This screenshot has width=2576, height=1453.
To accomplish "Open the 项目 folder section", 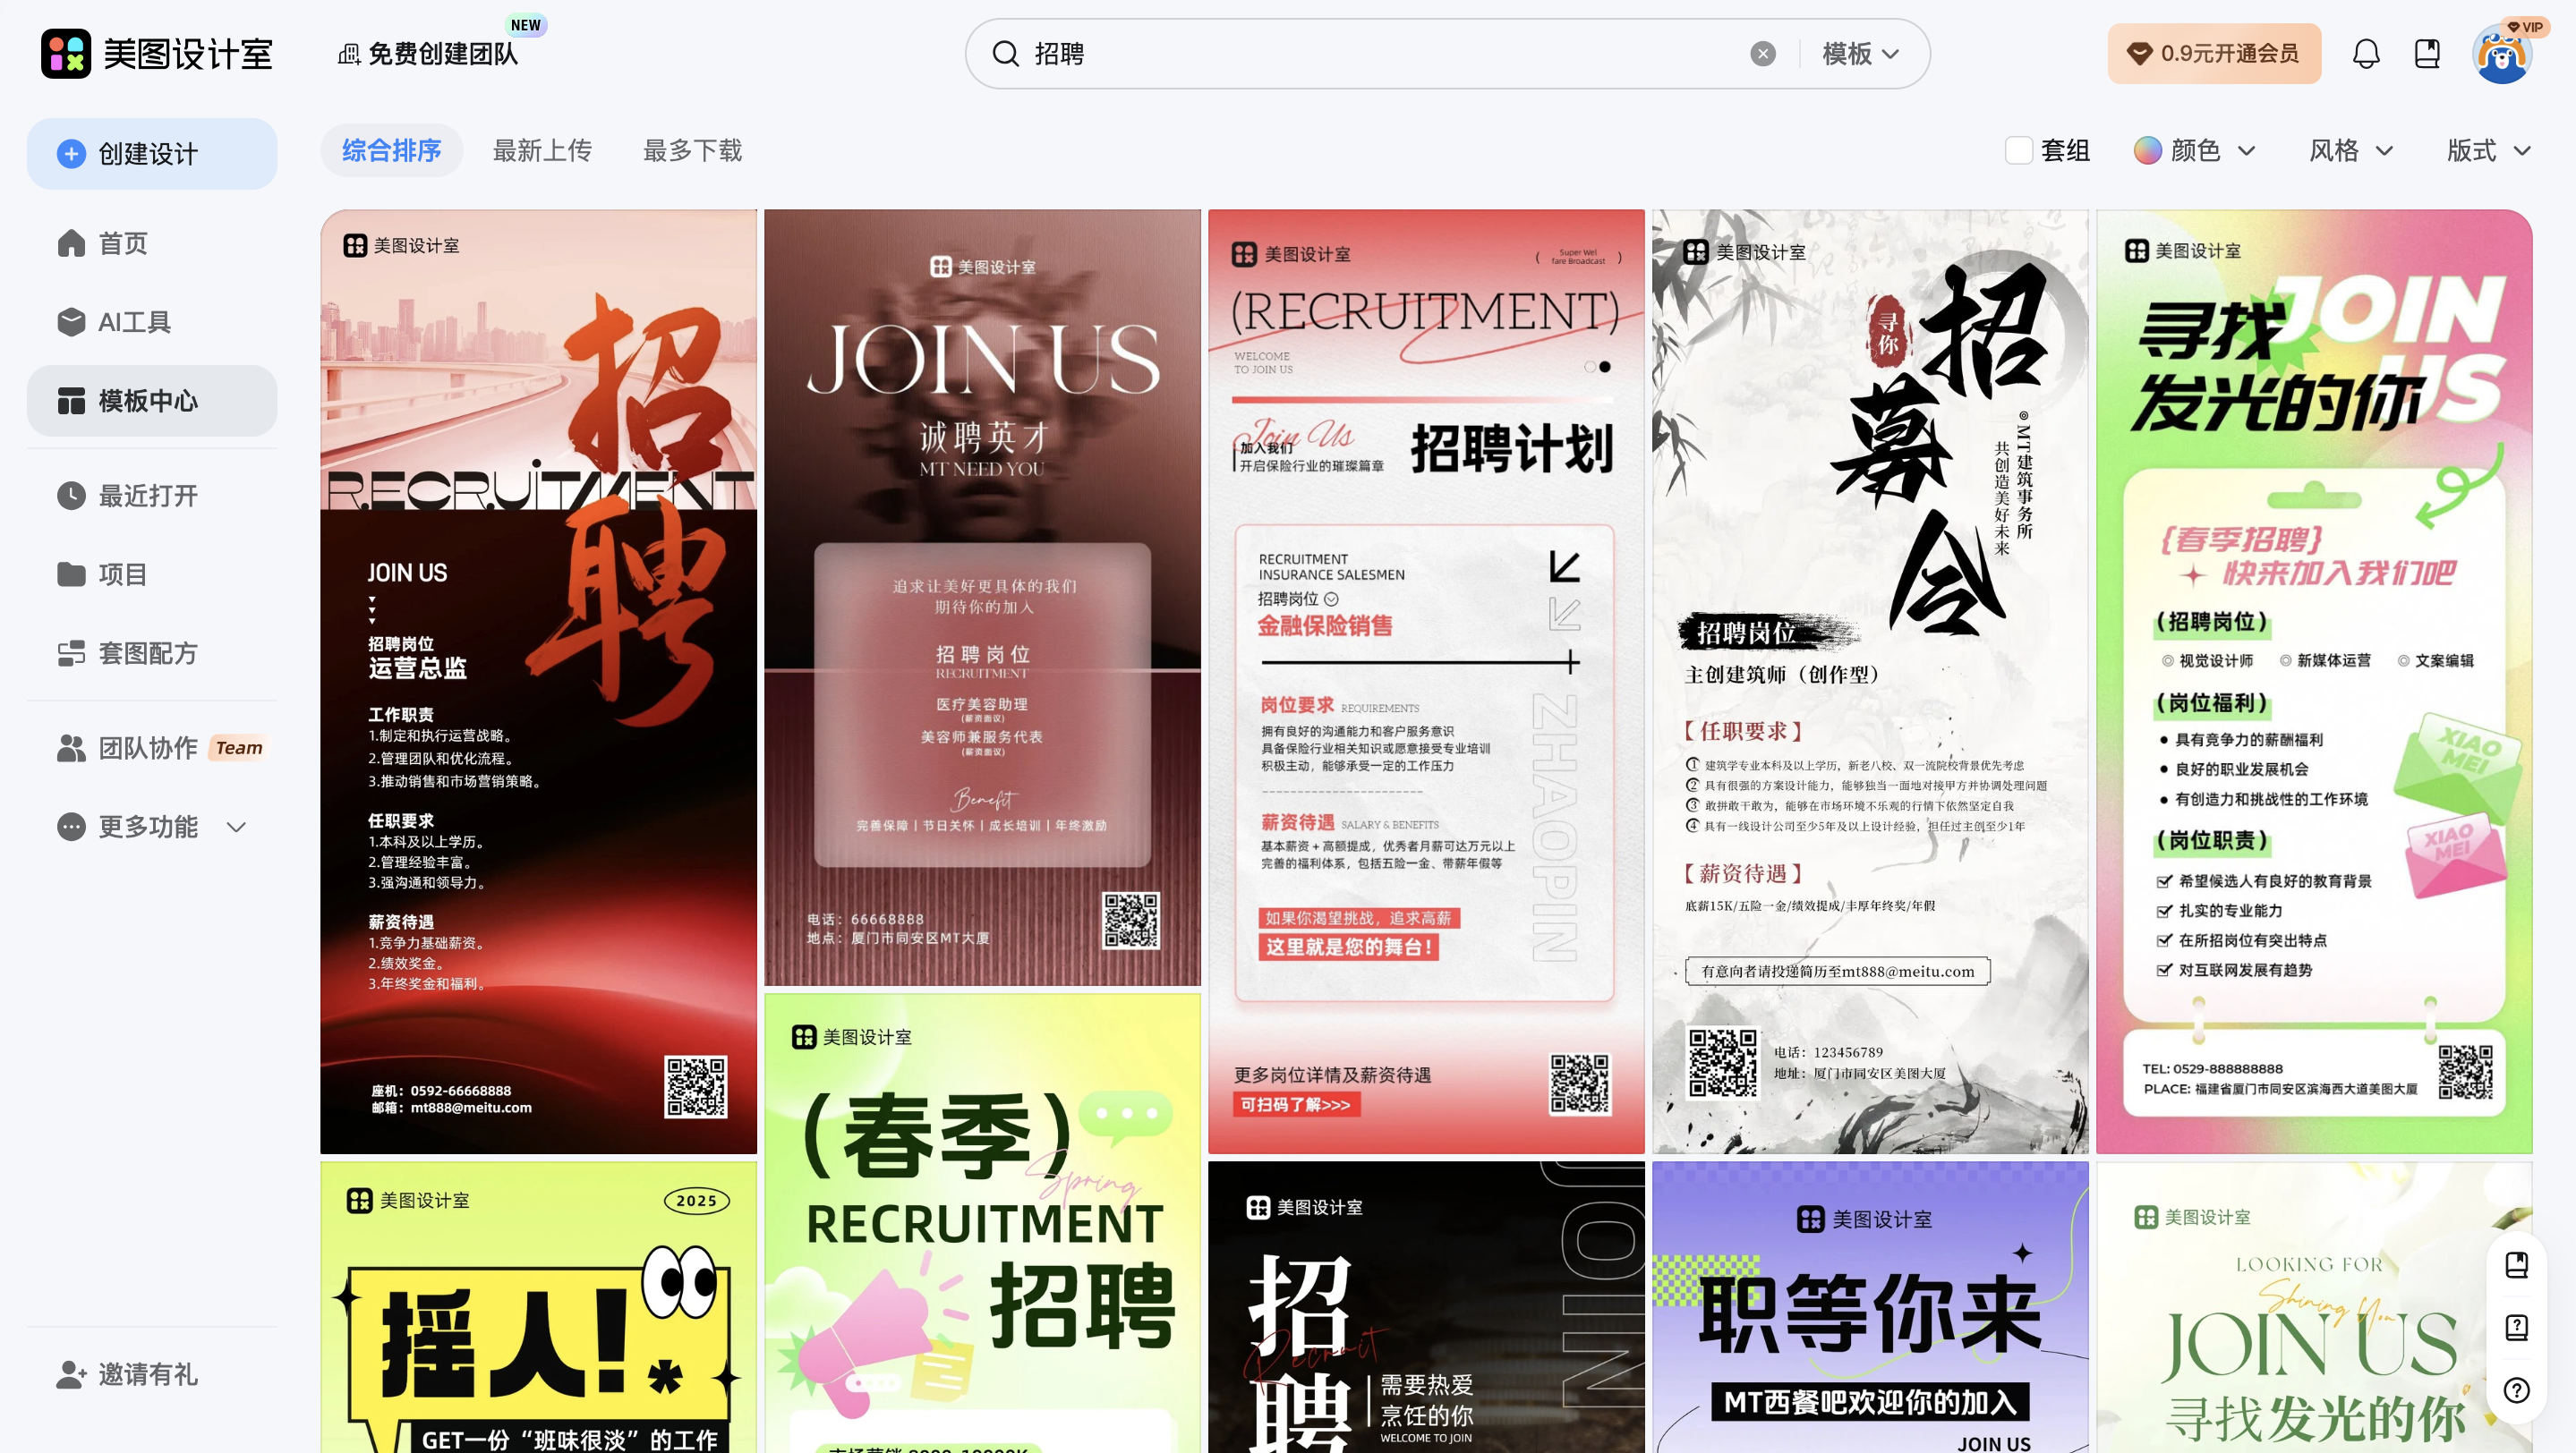I will click(x=122, y=574).
